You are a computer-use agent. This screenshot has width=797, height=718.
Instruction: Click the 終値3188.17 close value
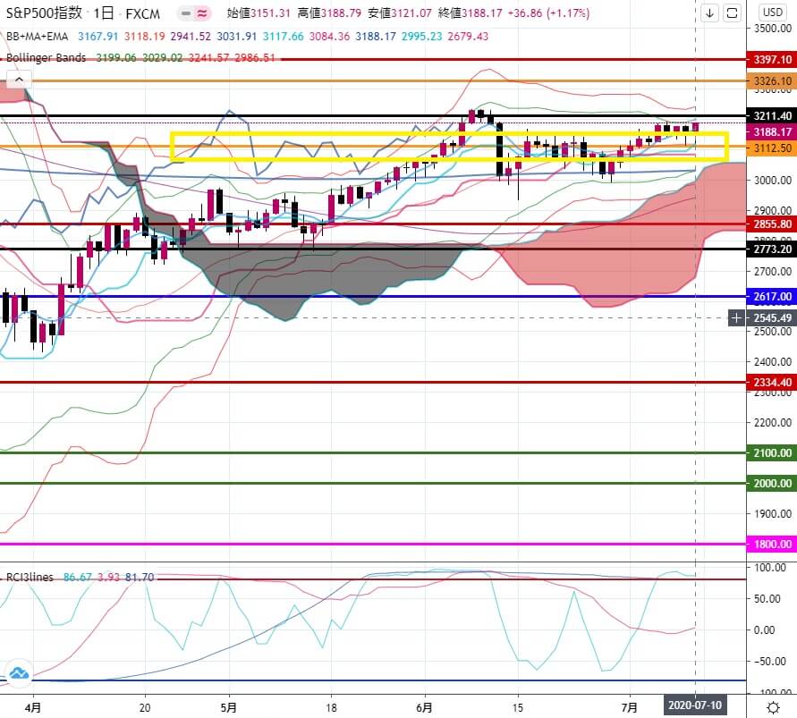pos(471,13)
